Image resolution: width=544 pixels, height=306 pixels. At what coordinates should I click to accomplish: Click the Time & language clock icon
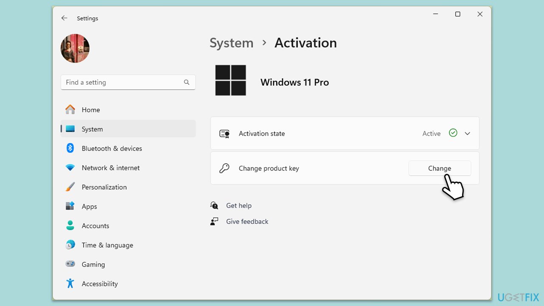coord(70,245)
